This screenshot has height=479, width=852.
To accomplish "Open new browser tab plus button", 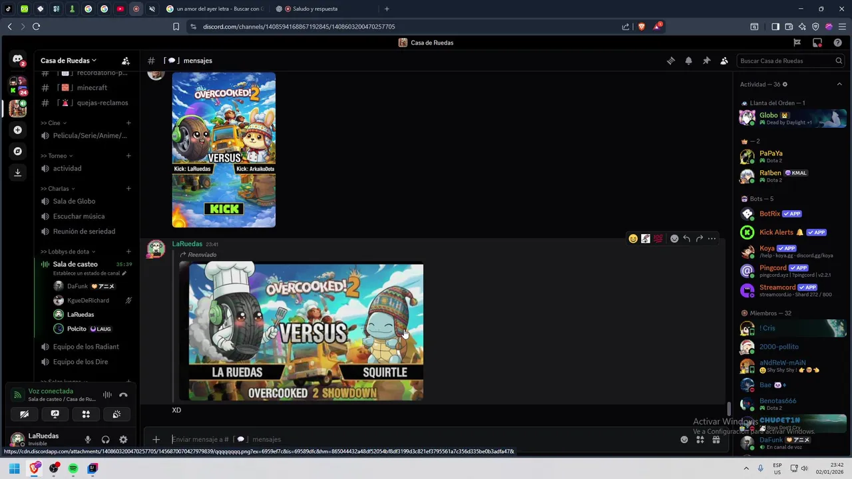I will pyautogui.click(x=387, y=9).
